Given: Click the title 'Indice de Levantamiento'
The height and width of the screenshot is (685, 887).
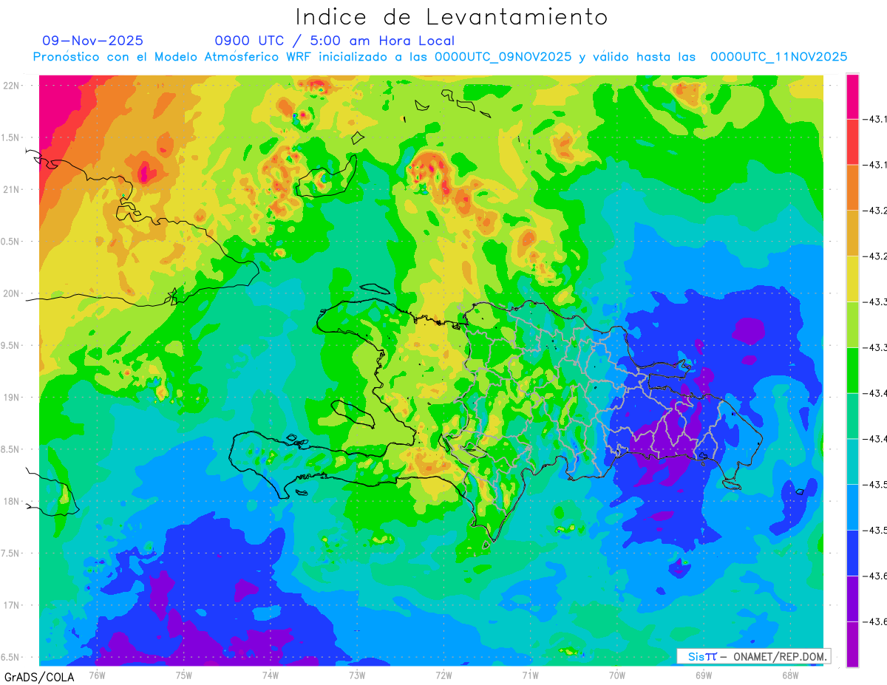Looking at the screenshot, I should pos(452,16).
